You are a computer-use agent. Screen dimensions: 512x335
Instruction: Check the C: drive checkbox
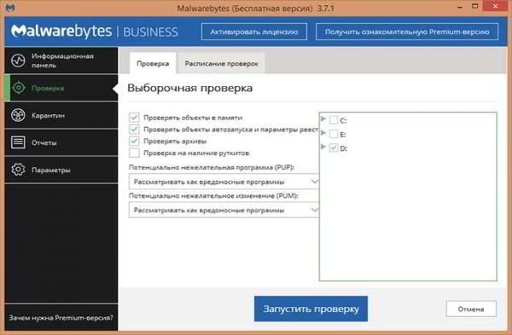coord(334,120)
